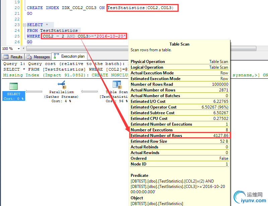Click the Estimated CPU Cost row
Viewport: 268px width, 206px height.
(x=179, y=119)
